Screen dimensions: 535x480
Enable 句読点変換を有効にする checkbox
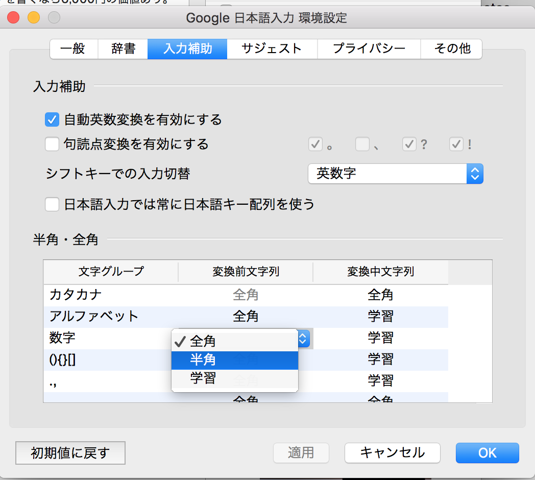(52, 144)
